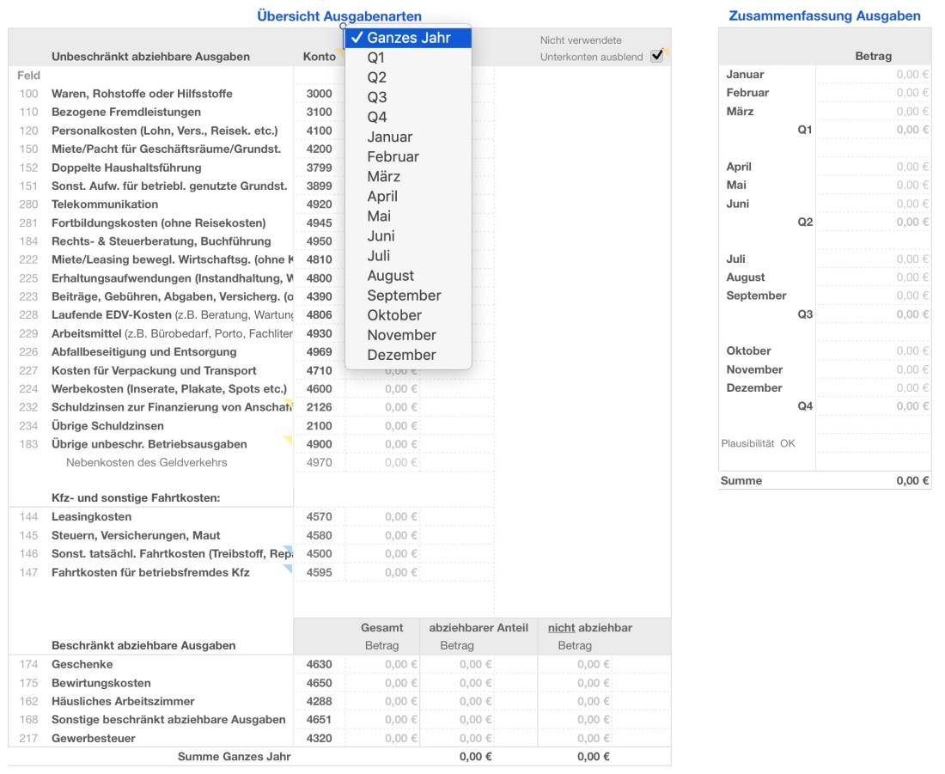Select the Konto 4100 cell for Personalkosten
The height and width of the screenshot is (774, 945).
tap(319, 131)
